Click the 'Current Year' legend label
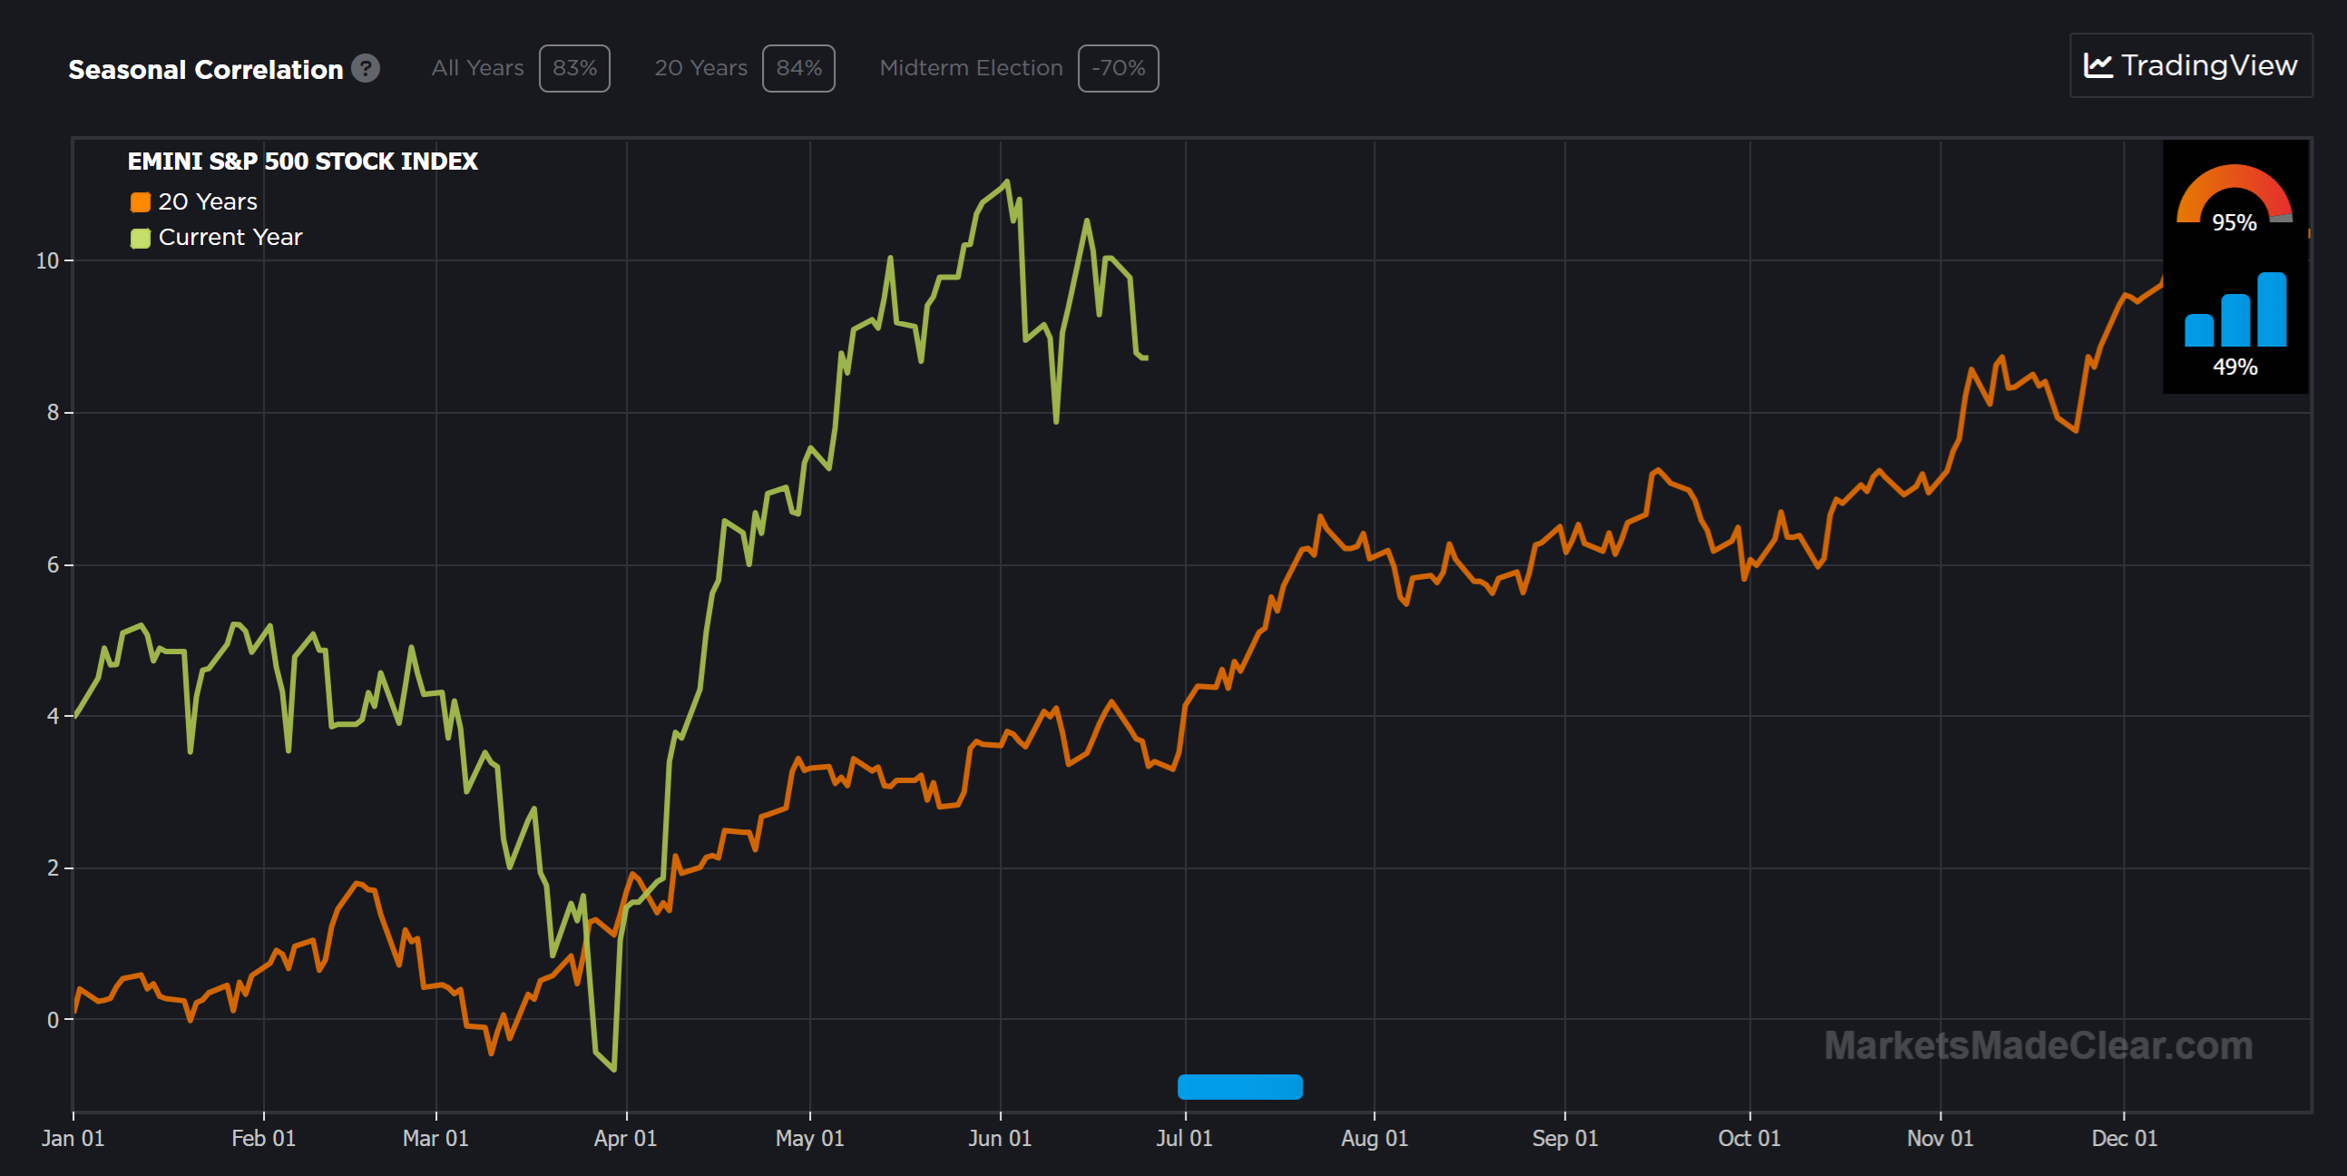This screenshot has height=1176, width=2347. 230,237
